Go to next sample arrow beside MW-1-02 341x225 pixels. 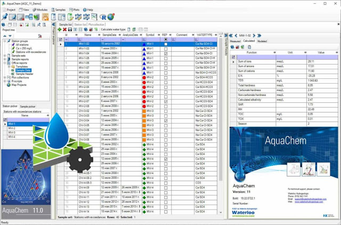(x=254, y=36)
